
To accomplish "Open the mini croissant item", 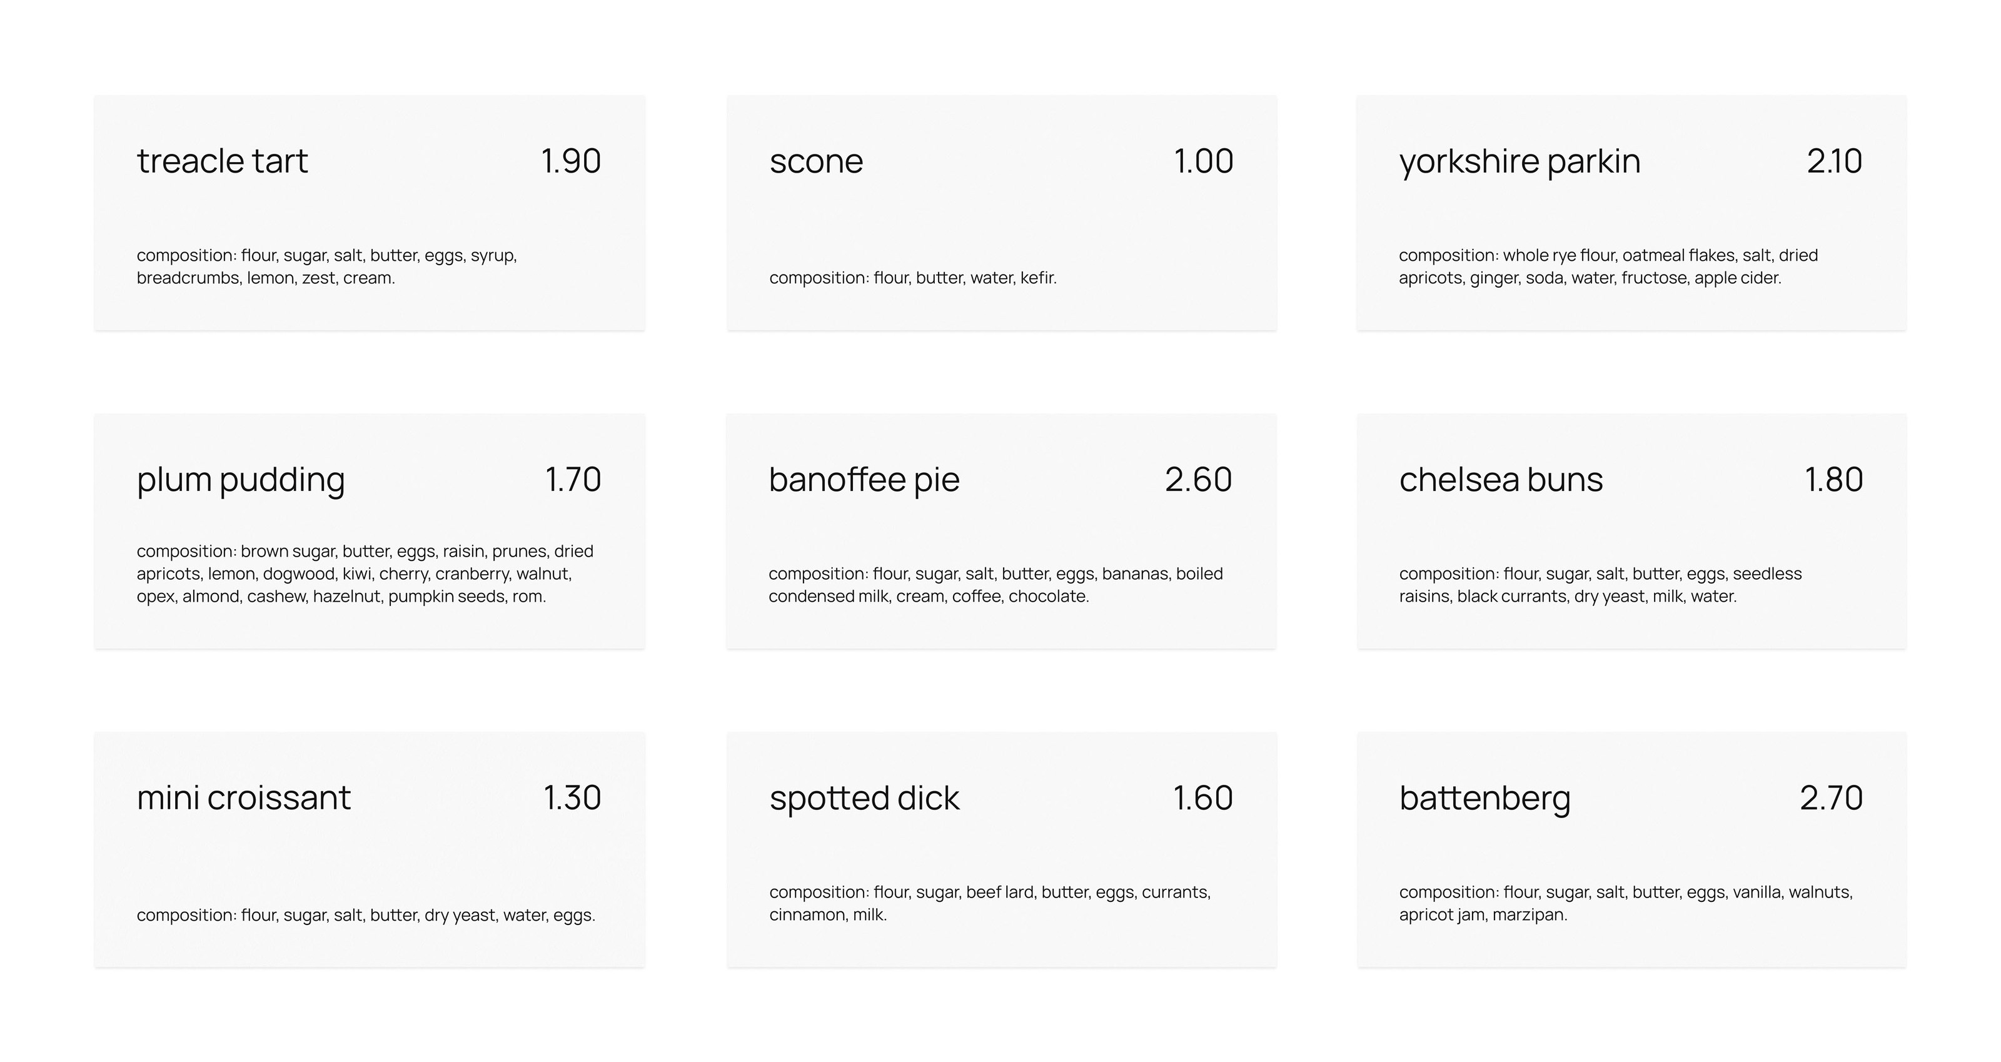I will coord(244,798).
